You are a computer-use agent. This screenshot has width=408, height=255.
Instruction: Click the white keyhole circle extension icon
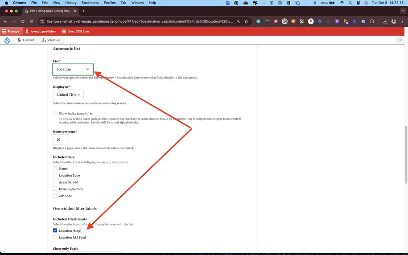click(311, 21)
